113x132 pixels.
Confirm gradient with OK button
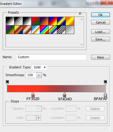click(x=100, y=15)
